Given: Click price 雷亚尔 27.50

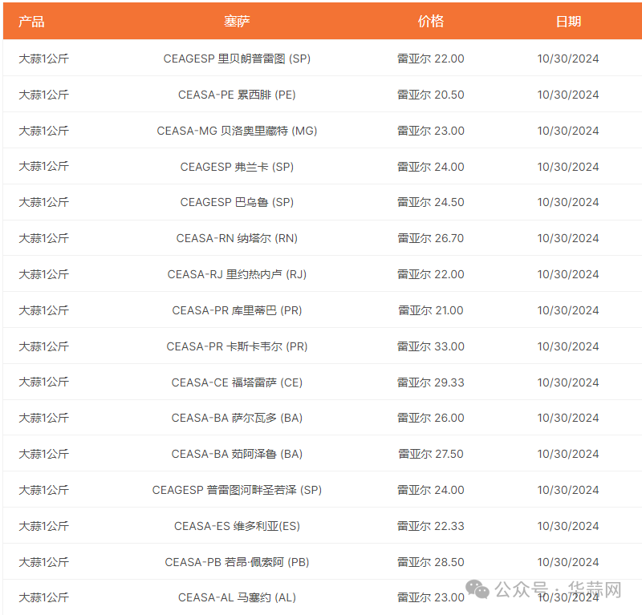Looking at the screenshot, I should 431,454.
